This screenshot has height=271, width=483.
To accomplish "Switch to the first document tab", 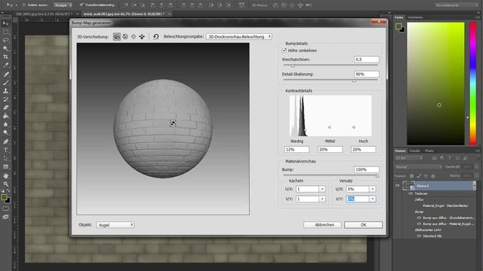I will point(44,14).
